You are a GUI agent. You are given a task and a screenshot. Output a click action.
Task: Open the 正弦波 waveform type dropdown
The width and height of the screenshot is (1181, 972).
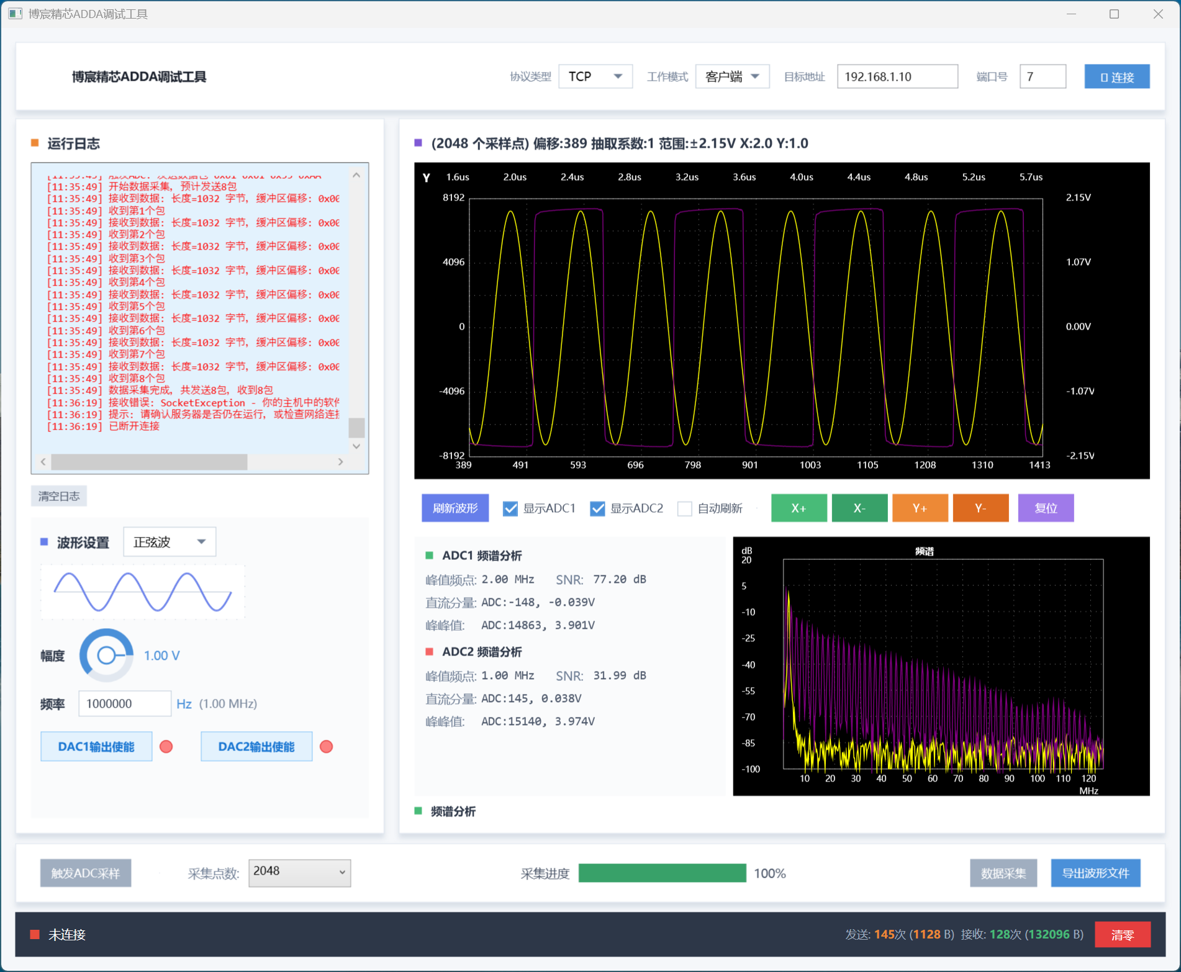170,542
